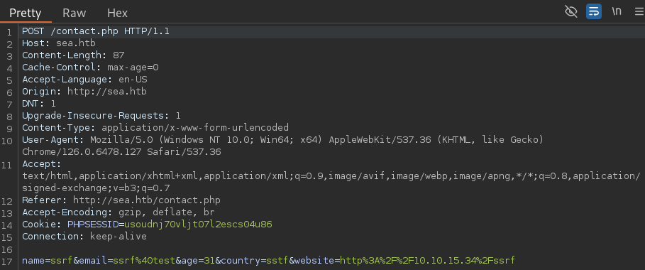Click the Accept-Encoding header line
This screenshot has height=270, width=645.
pos(118,212)
